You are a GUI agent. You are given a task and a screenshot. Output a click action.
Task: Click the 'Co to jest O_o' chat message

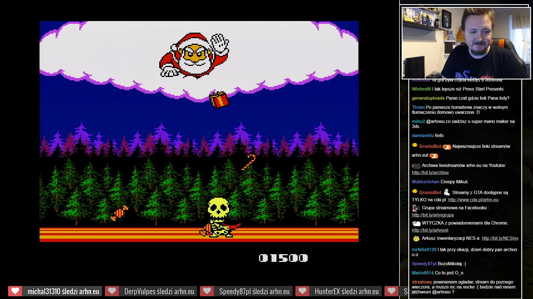[449, 273]
